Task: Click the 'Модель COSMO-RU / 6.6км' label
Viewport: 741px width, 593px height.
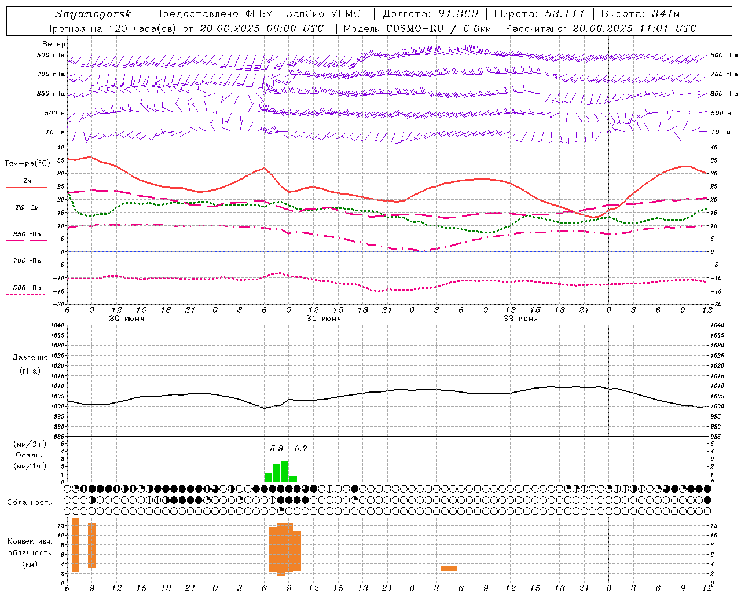Action: [x=417, y=28]
